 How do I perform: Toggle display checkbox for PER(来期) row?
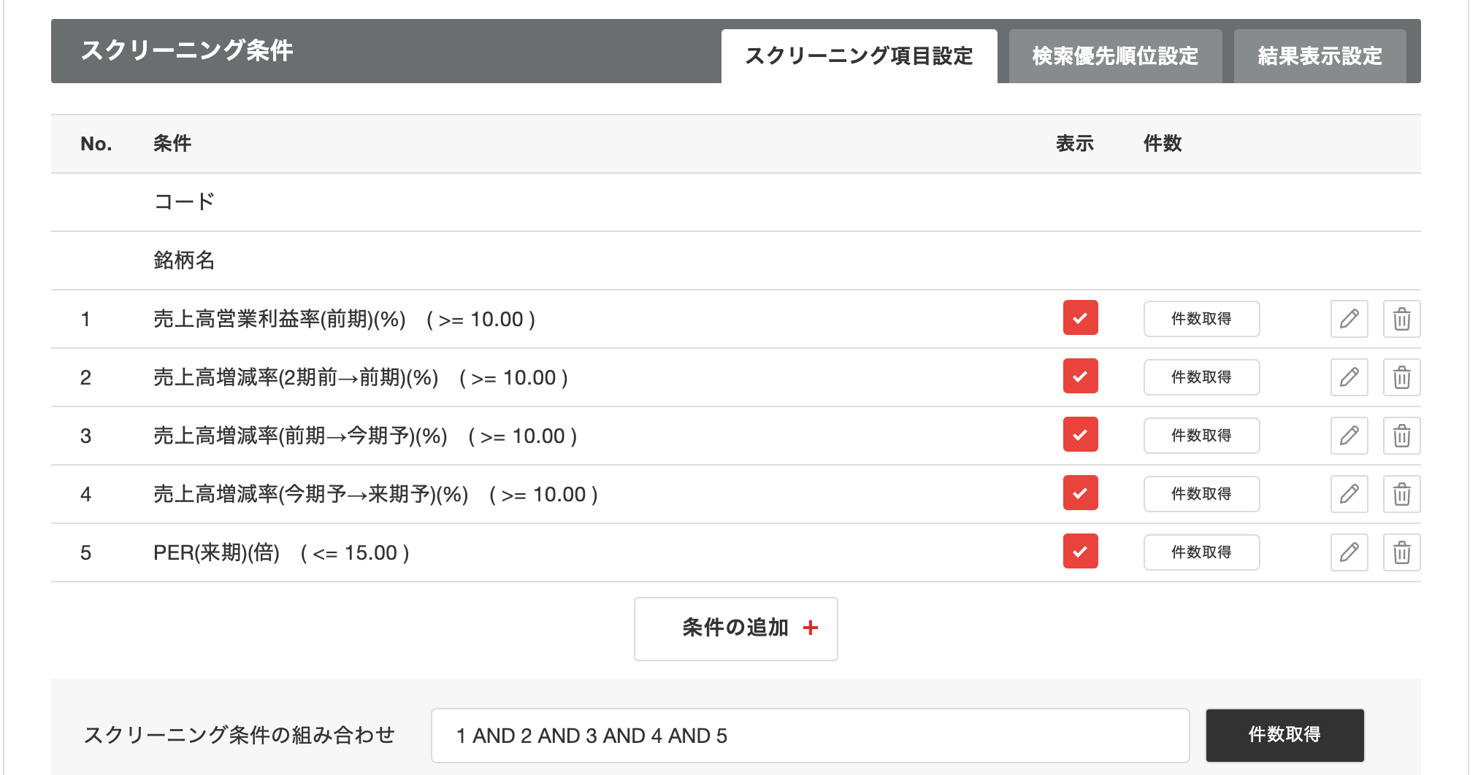click(1080, 551)
